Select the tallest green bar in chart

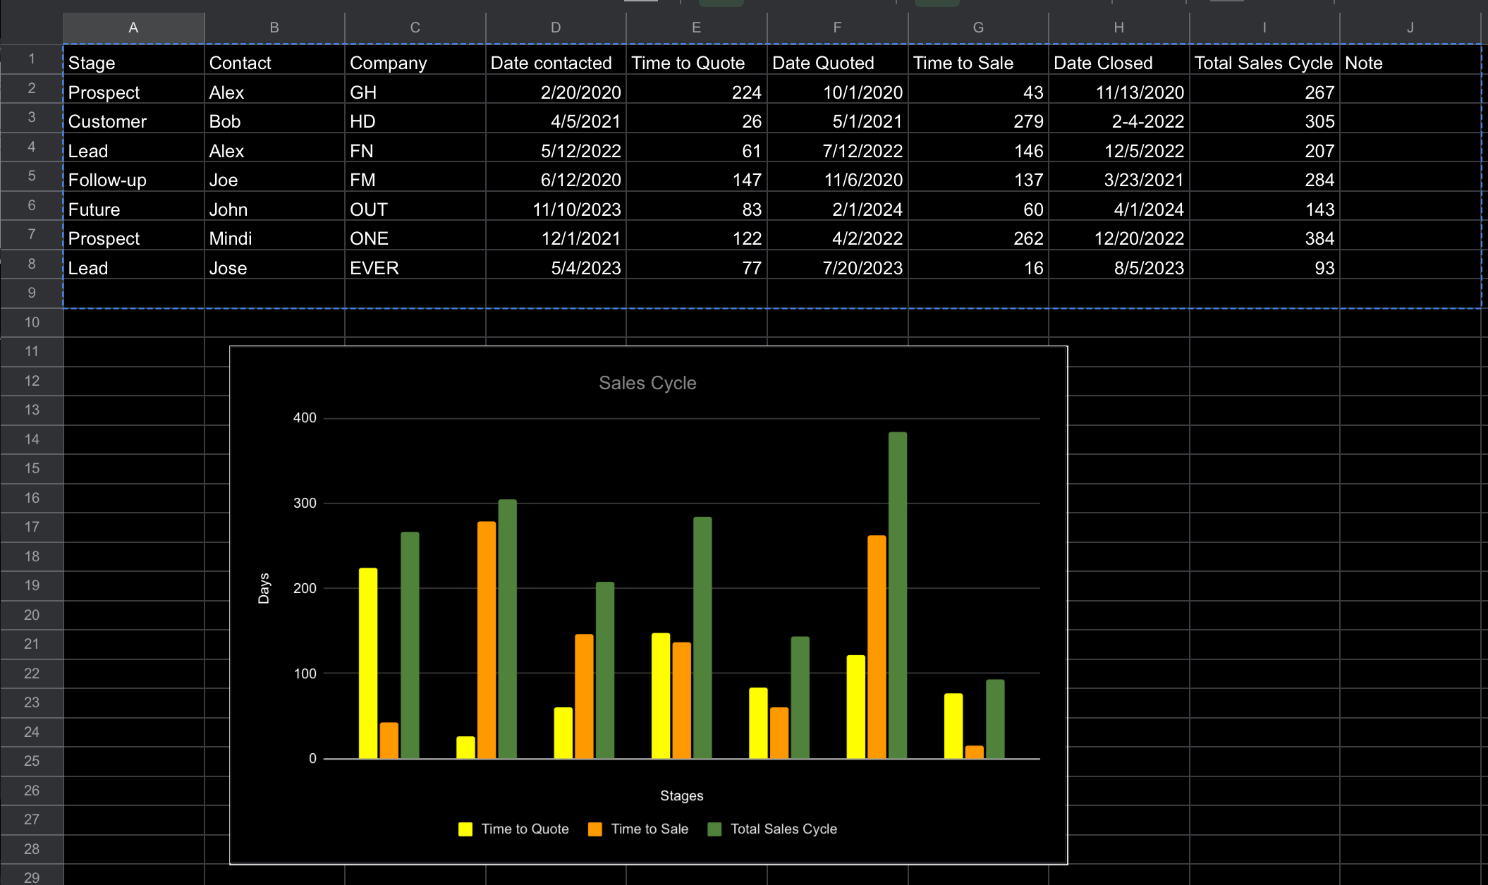pos(897,594)
